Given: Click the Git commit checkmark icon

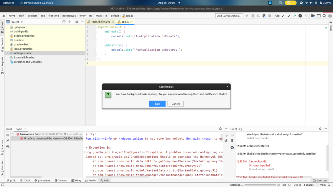Looking at the screenshot, I should click(x=288, y=16).
